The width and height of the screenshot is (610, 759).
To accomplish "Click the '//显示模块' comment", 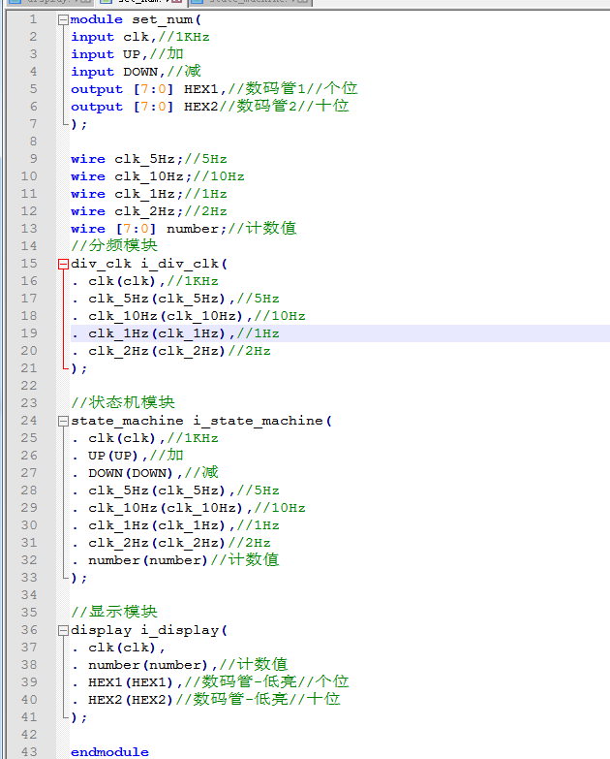I will pos(114,612).
